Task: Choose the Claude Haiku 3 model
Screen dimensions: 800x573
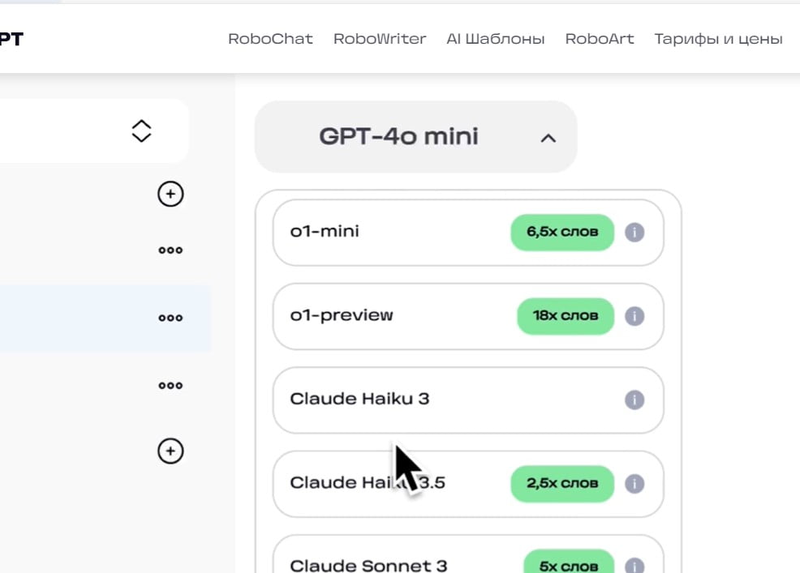Action: [x=468, y=400]
